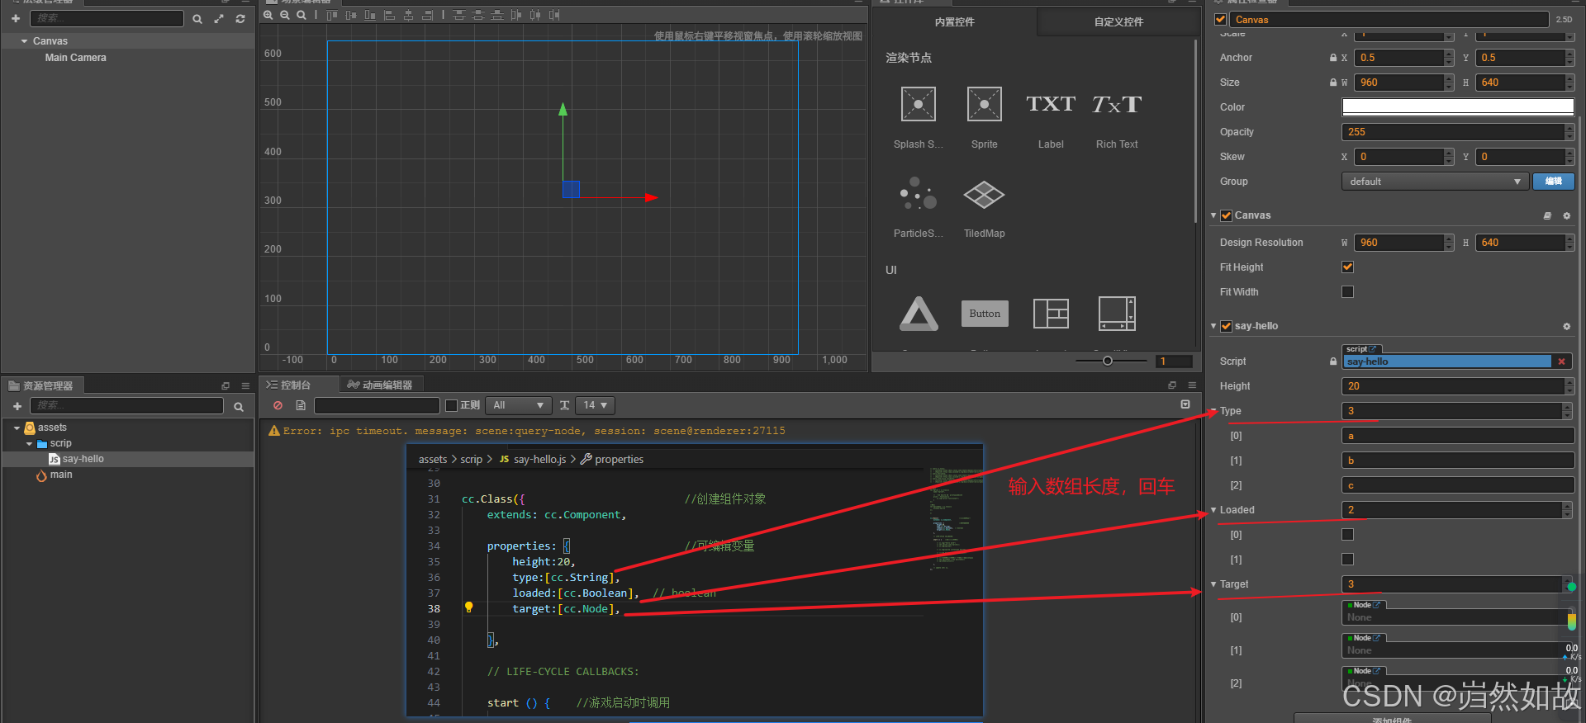This screenshot has width=1586, height=723.
Task: Uncheck Fit Height option
Action: 1347,267
